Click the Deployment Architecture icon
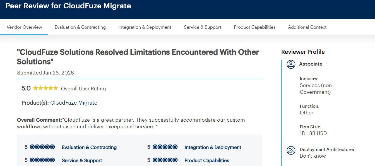 point(291,150)
